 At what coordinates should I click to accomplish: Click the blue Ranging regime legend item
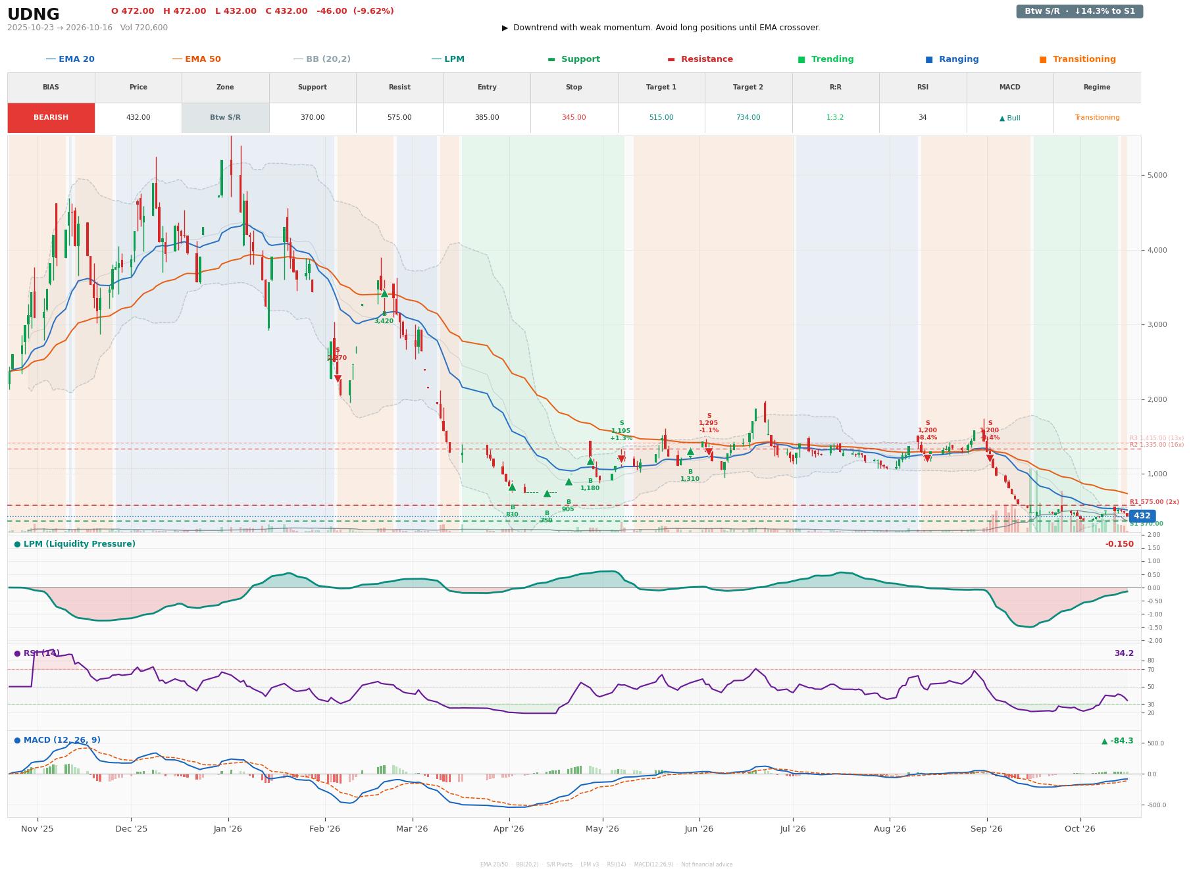[952, 59]
